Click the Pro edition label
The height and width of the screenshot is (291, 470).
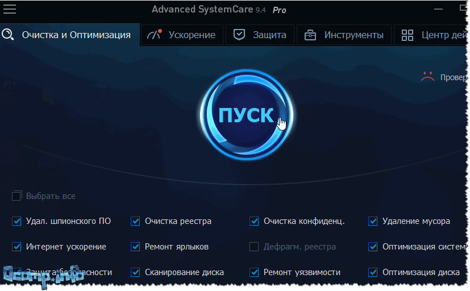pos(280,10)
